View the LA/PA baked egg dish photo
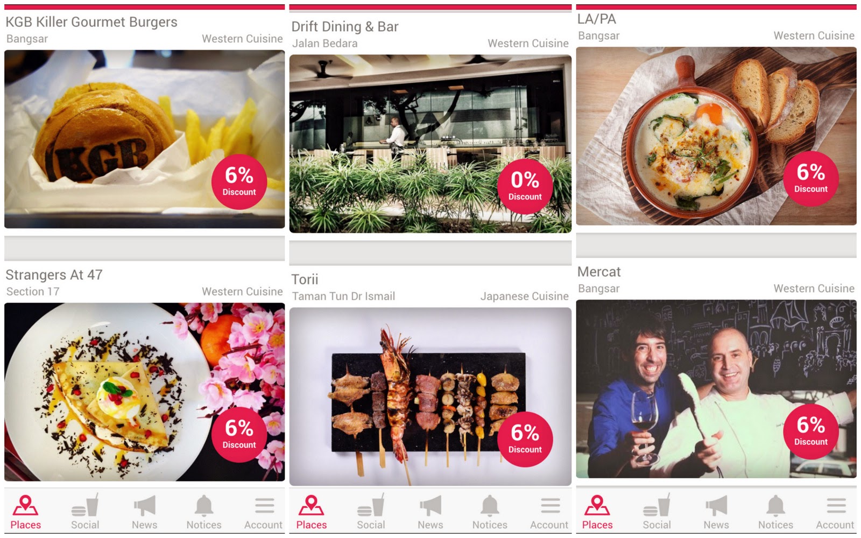 coord(716,136)
